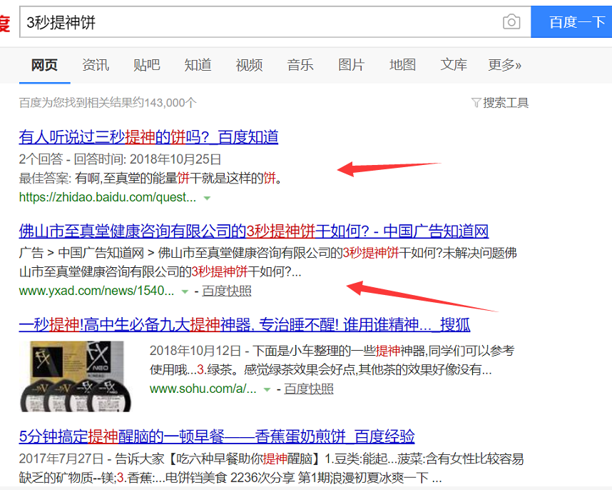
Task: Click the text 2个回答 - 回答时间: 2018年10月25日
Action: [x=121, y=159]
